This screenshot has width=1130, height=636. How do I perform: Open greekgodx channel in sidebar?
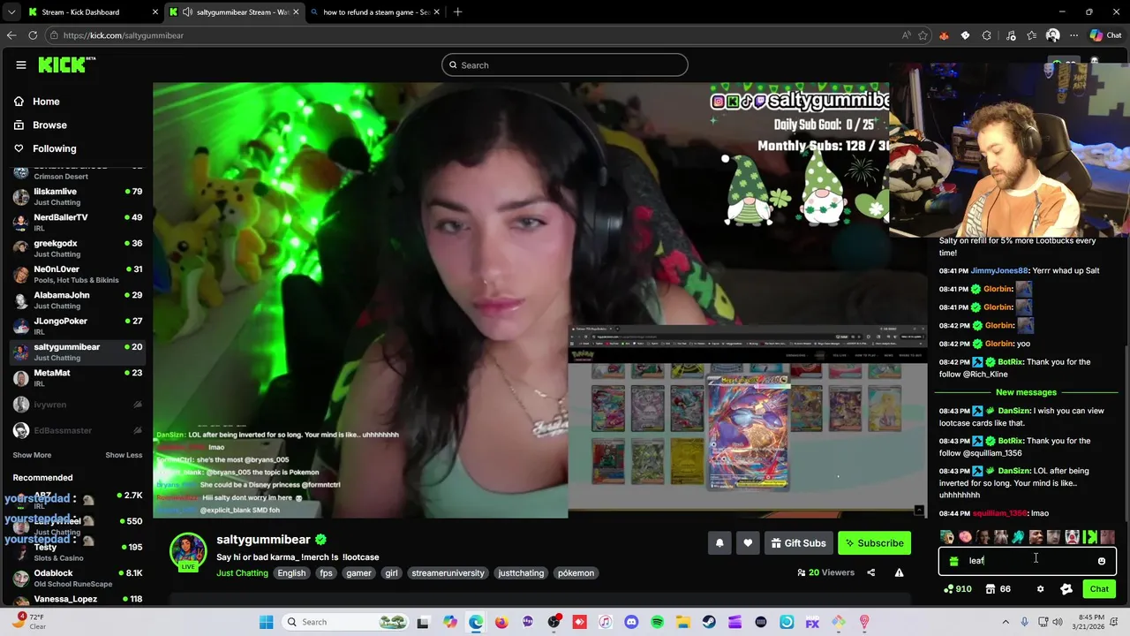[x=77, y=248]
